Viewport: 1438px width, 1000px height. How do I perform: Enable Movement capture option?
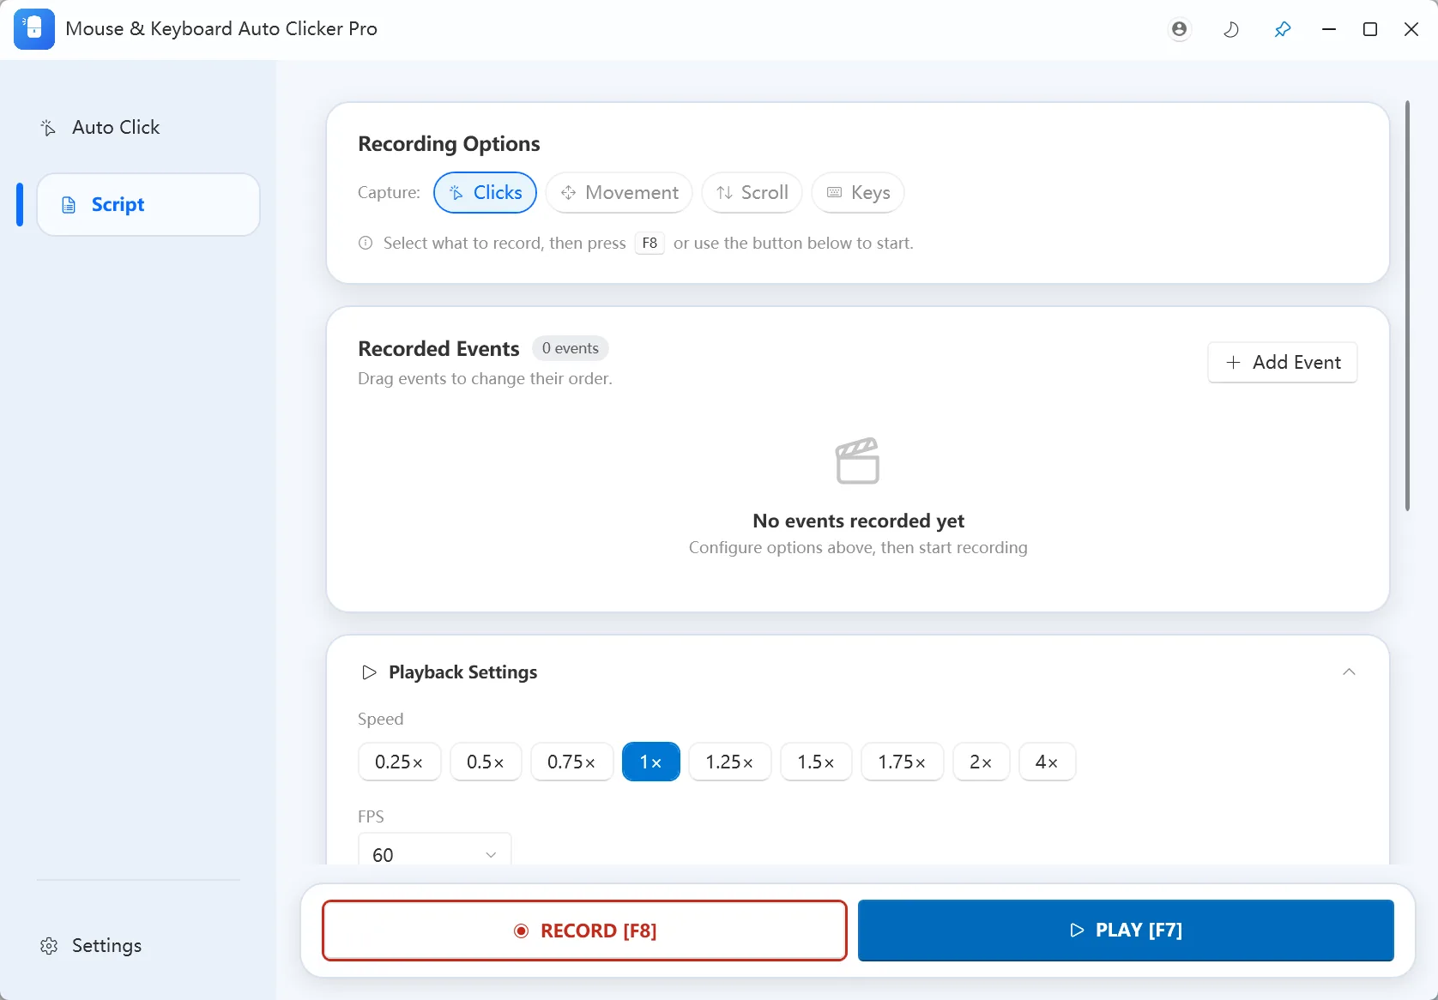click(x=619, y=192)
